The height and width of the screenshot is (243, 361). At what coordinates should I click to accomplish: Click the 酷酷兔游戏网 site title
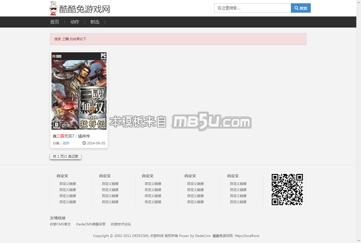(x=84, y=9)
